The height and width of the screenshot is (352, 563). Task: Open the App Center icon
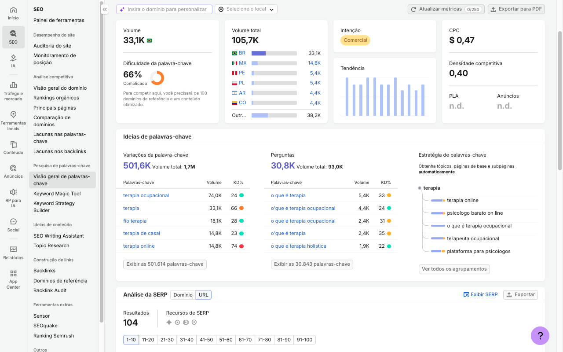pos(13,279)
